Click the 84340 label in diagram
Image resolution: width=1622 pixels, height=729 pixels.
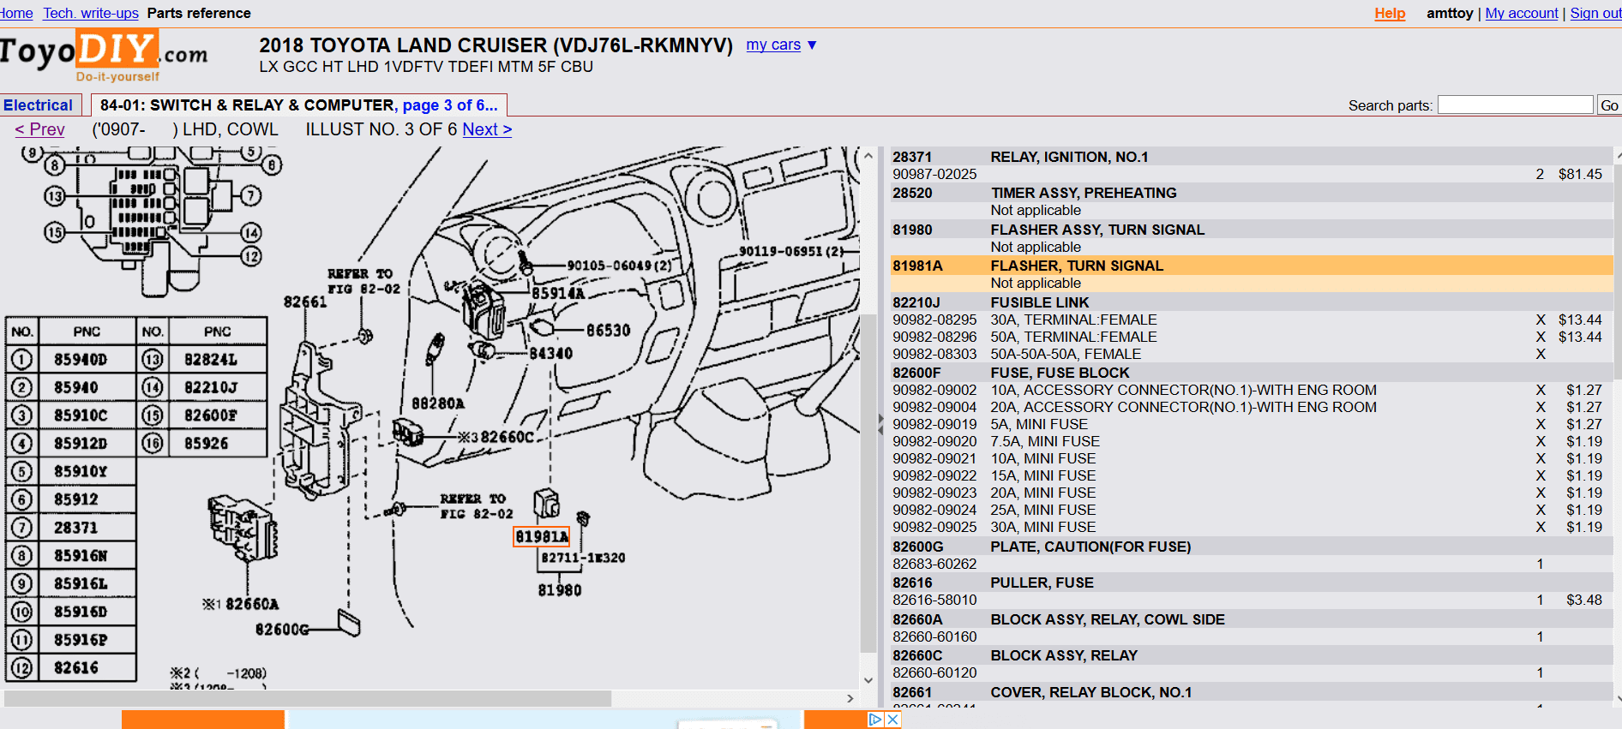(550, 353)
